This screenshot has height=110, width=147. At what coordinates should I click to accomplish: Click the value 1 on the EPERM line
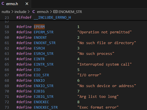[78, 27]
